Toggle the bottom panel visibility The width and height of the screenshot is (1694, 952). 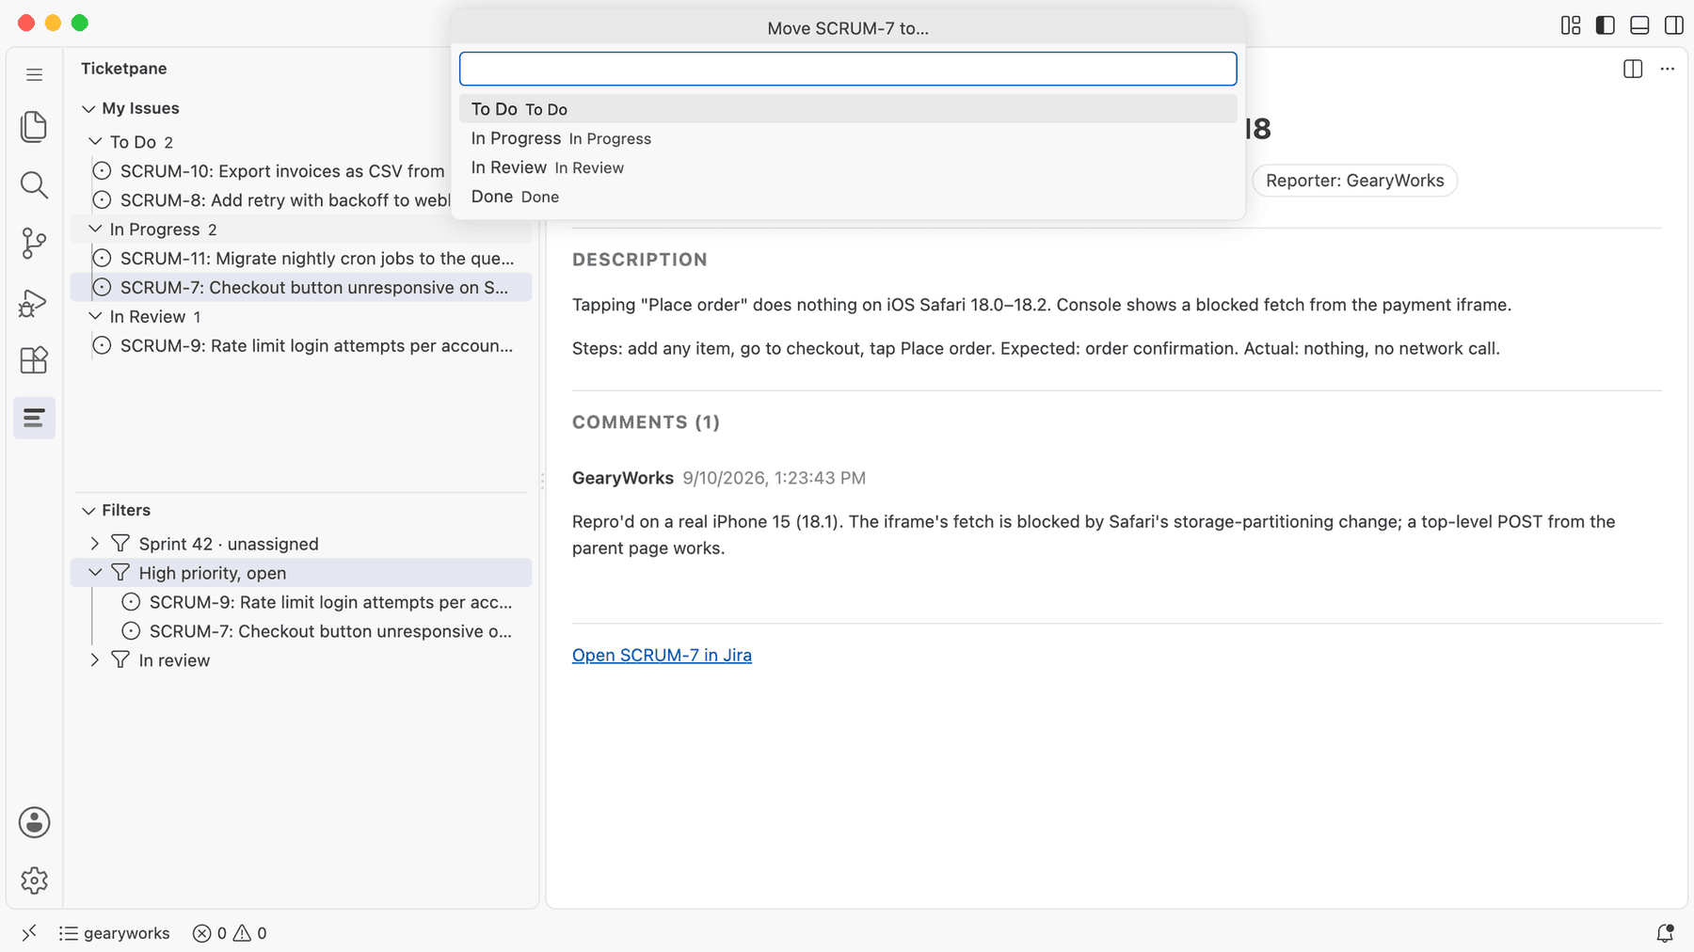pyautogui.click(x=1639, y=25)
